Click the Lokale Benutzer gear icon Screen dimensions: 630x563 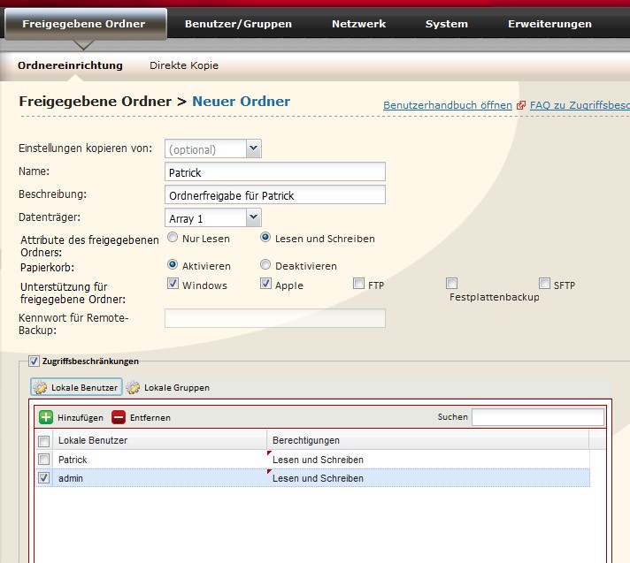[x=40, y=388]
